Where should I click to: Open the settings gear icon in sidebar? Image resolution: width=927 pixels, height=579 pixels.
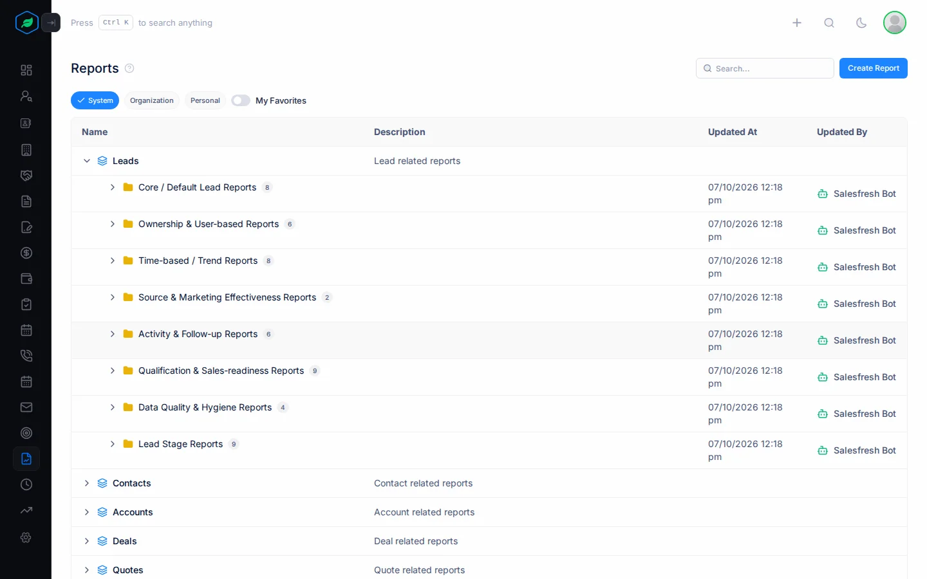[x=26, y=537]
